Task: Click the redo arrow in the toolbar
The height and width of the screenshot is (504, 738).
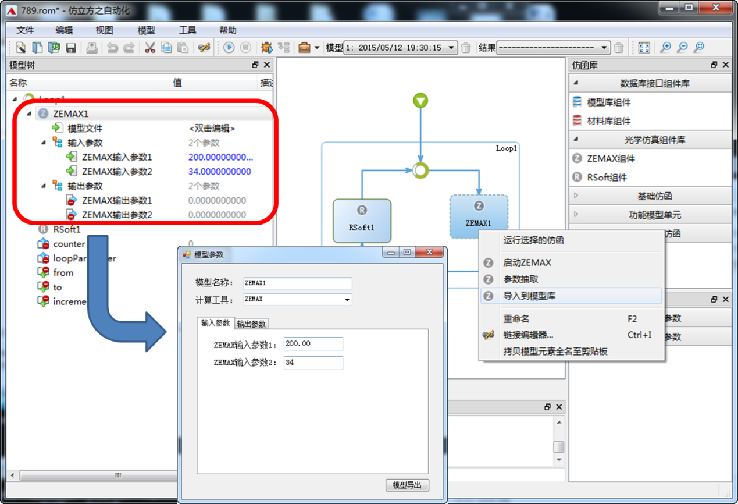Action: click(x=129, y=48)
